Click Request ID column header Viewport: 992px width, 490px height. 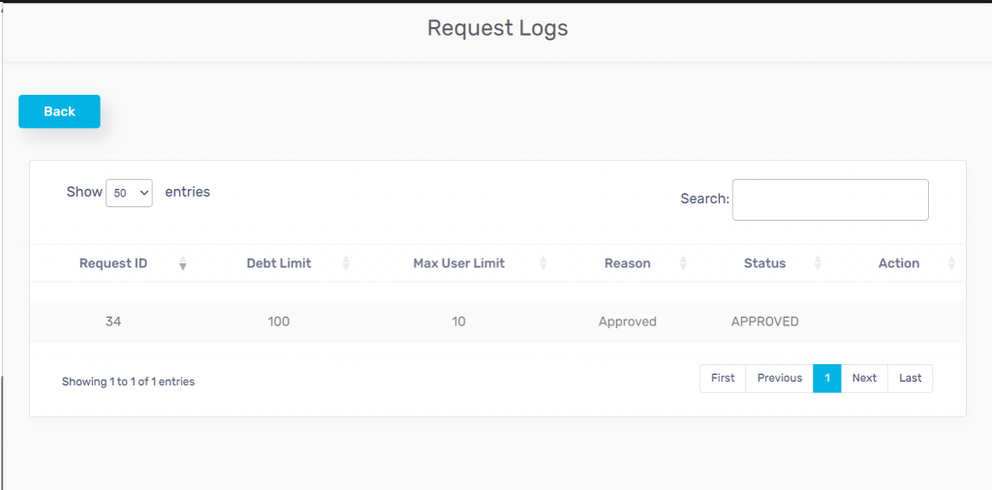coord(113,263)
